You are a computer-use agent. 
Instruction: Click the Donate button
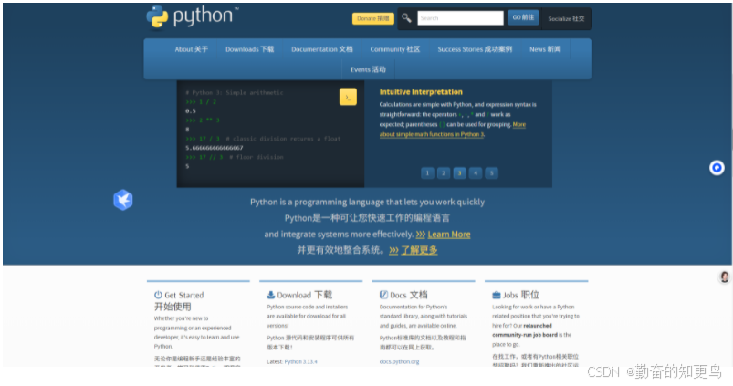372,18
